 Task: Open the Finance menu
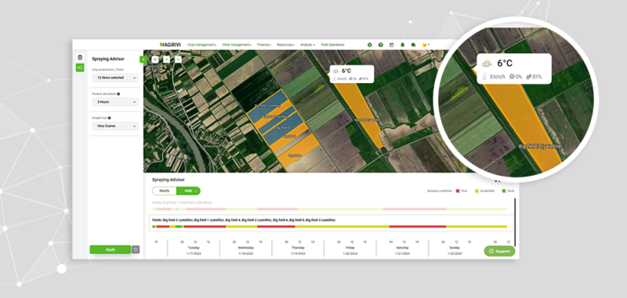[x=264, y=45]
